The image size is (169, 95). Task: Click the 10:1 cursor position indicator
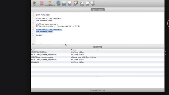tap(33, 44)
